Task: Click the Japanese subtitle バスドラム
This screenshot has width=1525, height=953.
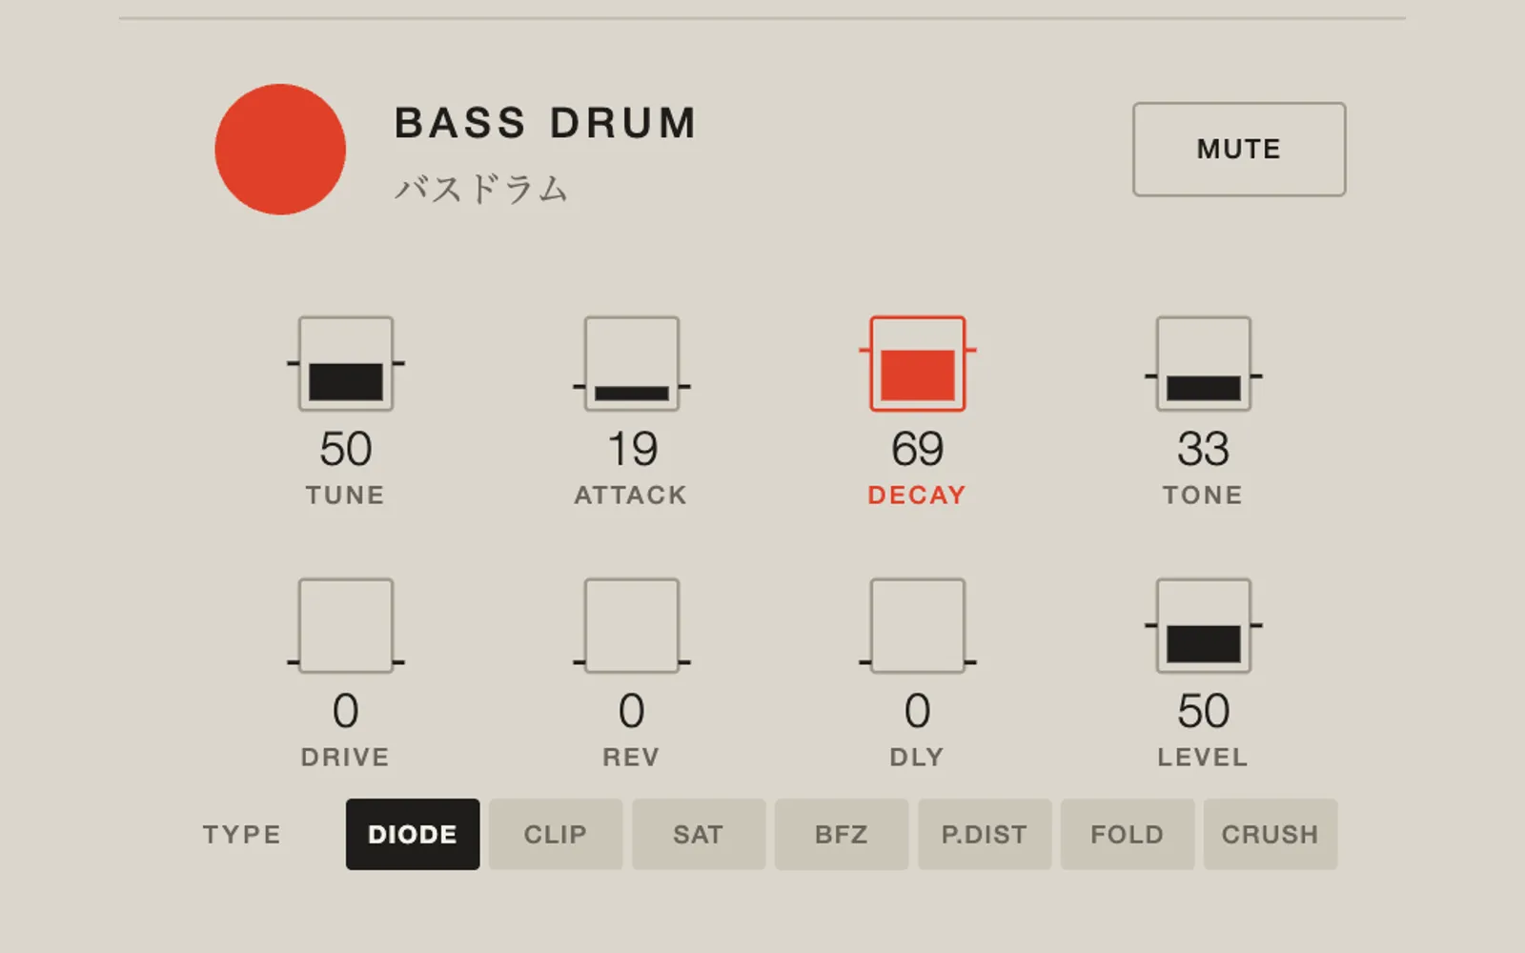Action: (x=481, y=189)
